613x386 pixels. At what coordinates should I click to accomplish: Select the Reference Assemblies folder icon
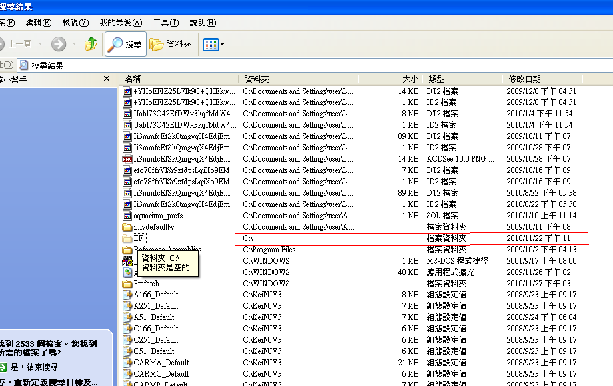point(127,250)
